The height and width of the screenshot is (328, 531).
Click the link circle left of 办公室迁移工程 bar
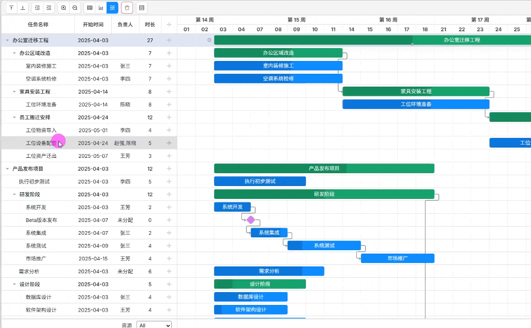pyautogui.click(x=209, y=40)
